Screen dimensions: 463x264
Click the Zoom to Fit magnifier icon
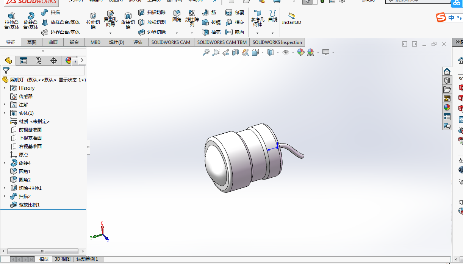coord(206,52)
